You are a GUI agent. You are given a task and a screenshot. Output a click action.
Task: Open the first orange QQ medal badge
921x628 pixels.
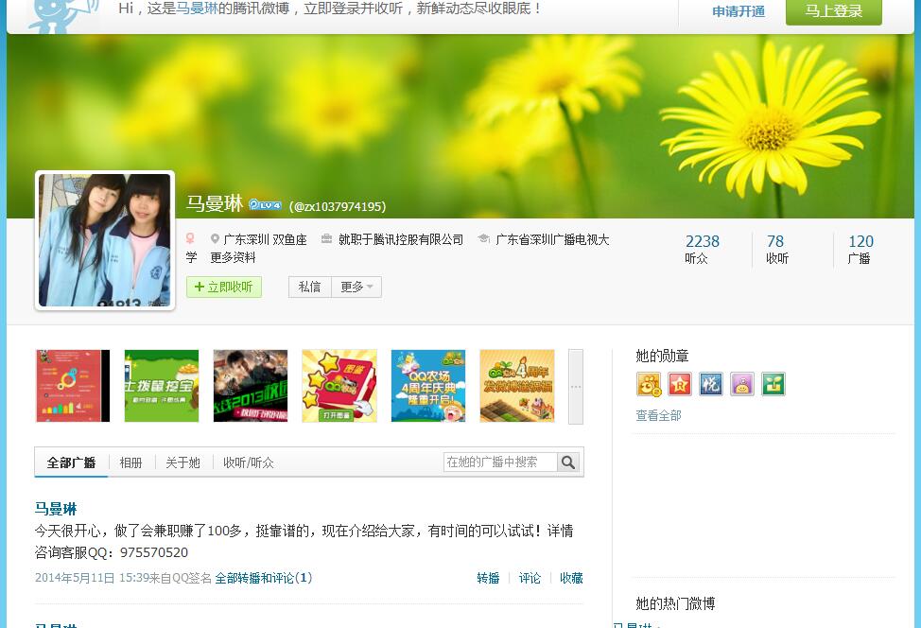point(649,384)
